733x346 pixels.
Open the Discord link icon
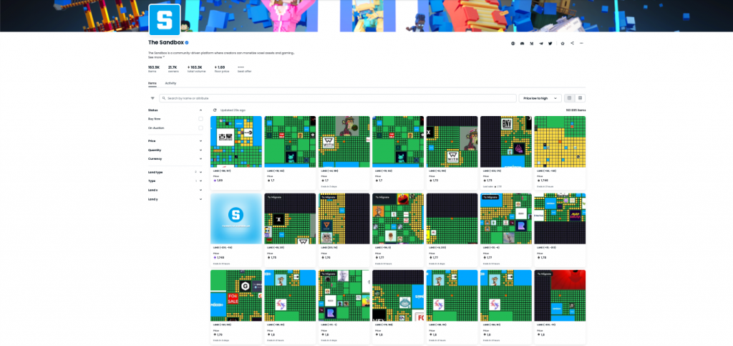tap(522, 44)
